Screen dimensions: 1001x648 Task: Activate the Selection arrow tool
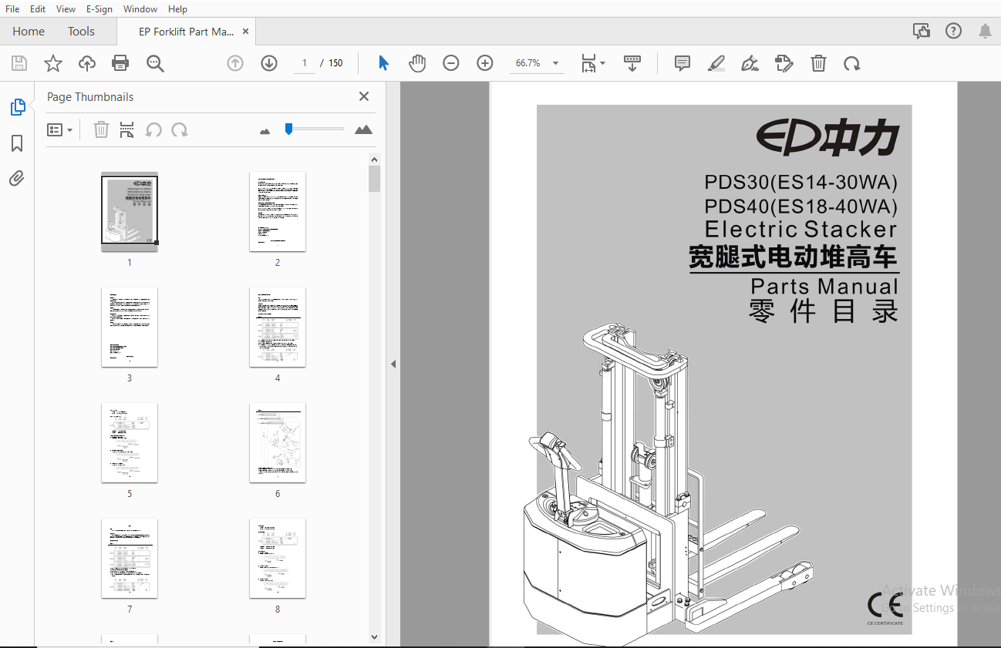pyautogui.click(x=383, y=63)
